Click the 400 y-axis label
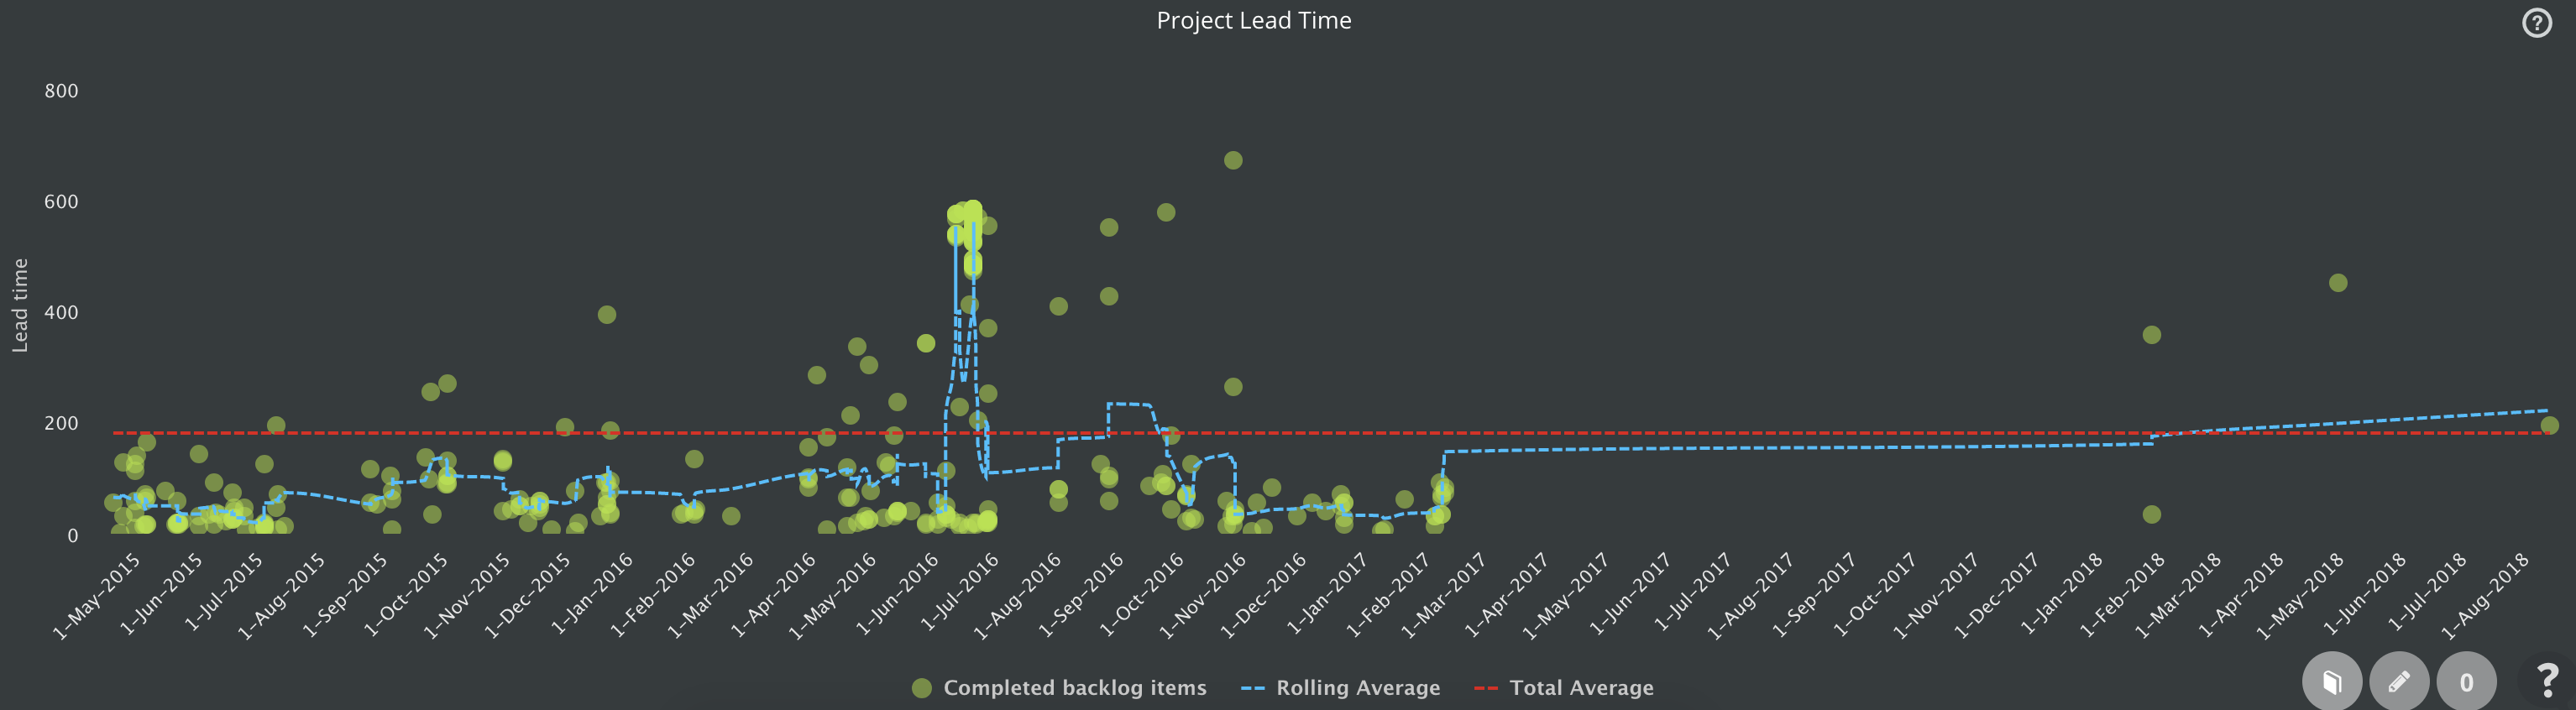Screen dimensions: 2576x710 coord(61,313)
